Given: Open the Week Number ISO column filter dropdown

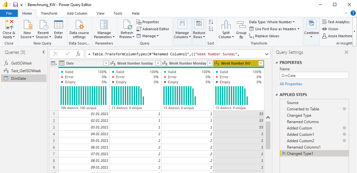Looking at the screenshot, I should tap(261, 63).
